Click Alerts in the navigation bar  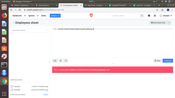(44, 16)
